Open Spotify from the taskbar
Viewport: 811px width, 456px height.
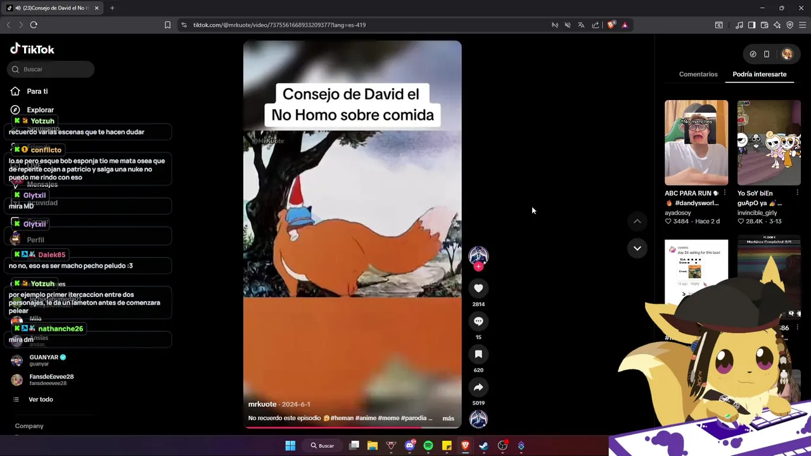[428, 445]
